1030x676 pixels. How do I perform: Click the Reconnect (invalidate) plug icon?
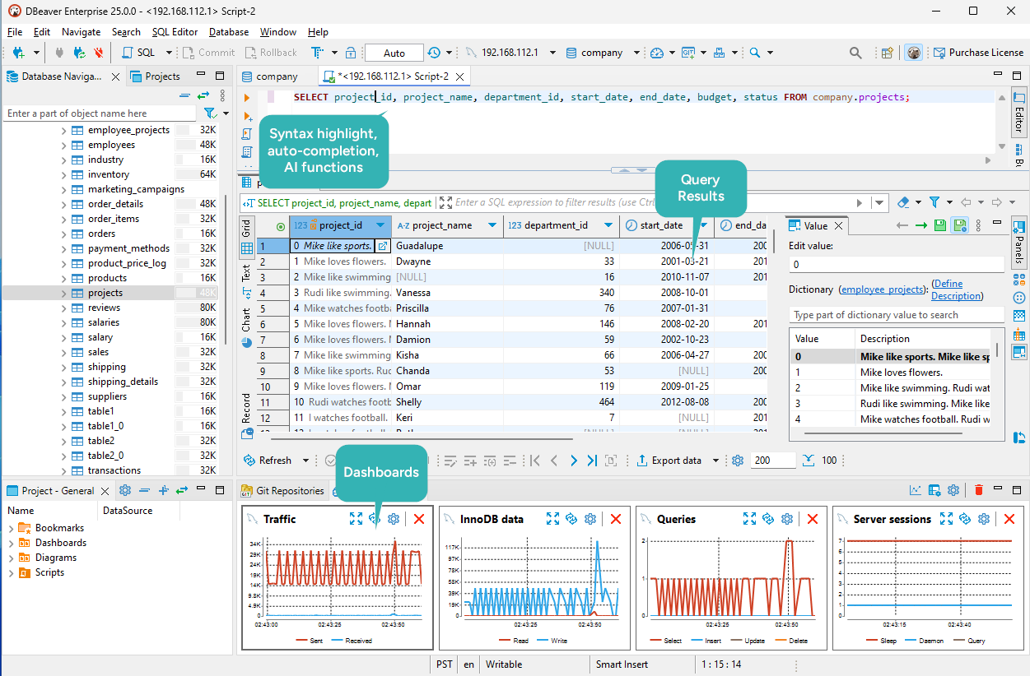click(x=79, y=53)
